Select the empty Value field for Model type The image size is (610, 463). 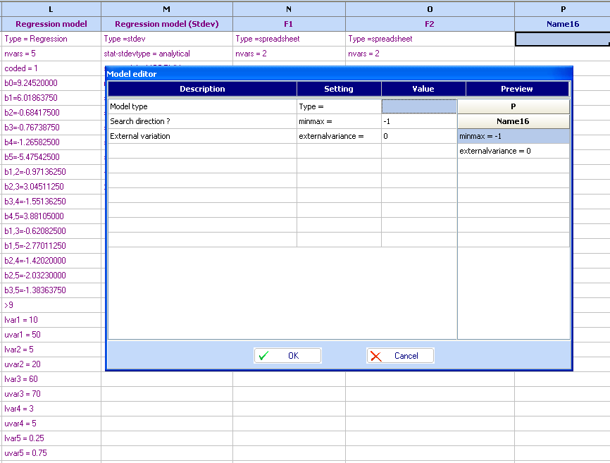pyautogui.click(x=419, y=106)
